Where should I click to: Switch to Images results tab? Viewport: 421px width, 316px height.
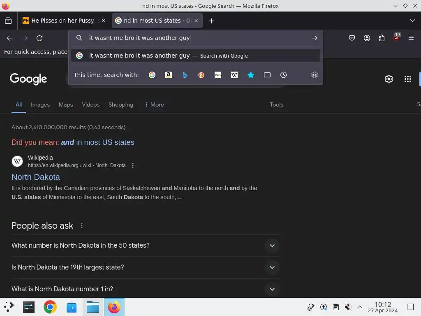[x=40, y=105]
